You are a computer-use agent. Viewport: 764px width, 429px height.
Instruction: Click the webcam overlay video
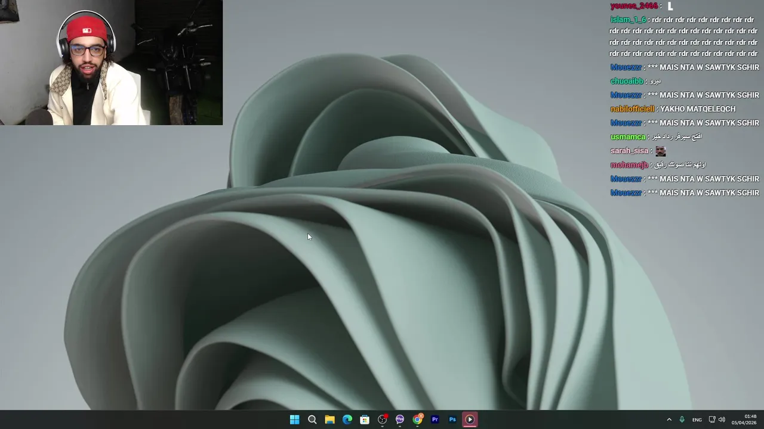coord(111,63)
